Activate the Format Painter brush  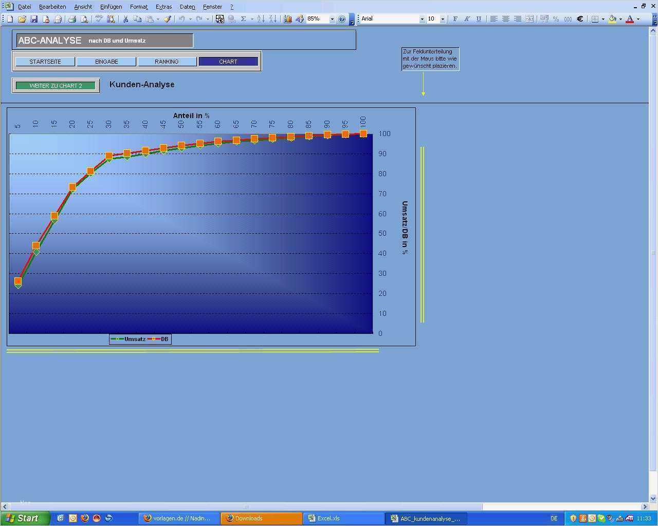click(x=167, y=19)
